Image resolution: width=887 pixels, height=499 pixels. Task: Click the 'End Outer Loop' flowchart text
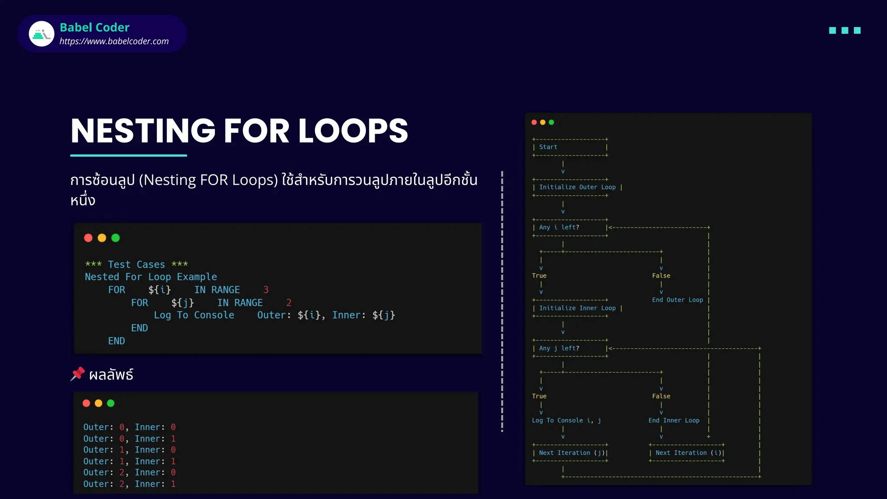point(677,300)
